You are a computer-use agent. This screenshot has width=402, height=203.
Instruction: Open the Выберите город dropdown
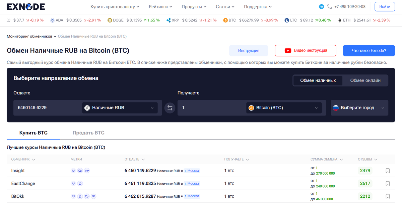point(359,108)
